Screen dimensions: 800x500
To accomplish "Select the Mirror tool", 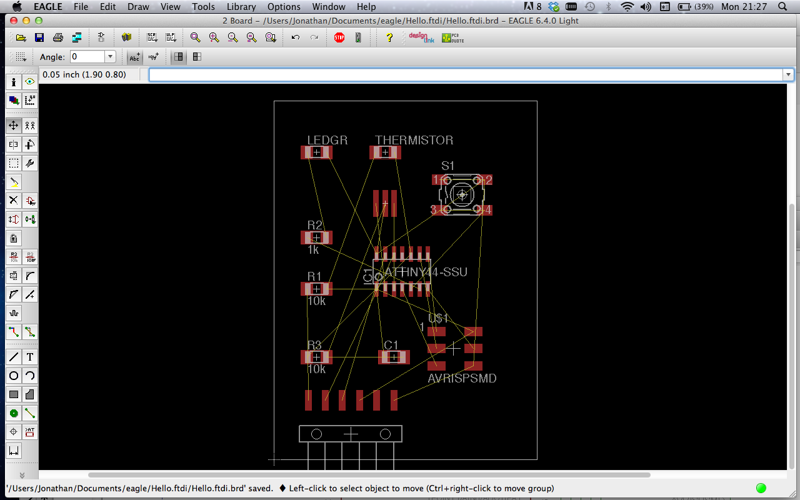I will pos(14,144).
